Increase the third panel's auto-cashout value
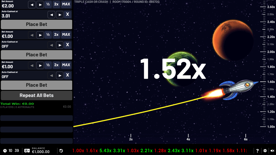This screenshot has width=276, height=155. pos(60,76)
